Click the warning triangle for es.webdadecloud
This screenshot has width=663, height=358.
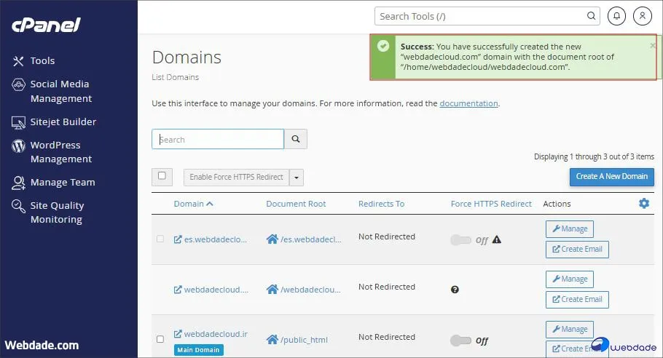(497, 239)
